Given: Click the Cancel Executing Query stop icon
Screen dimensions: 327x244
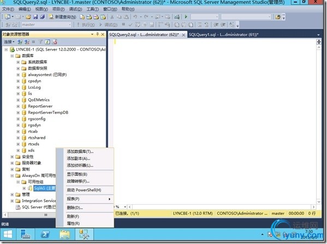Looking at the screenshot, I should coord(123,25).
